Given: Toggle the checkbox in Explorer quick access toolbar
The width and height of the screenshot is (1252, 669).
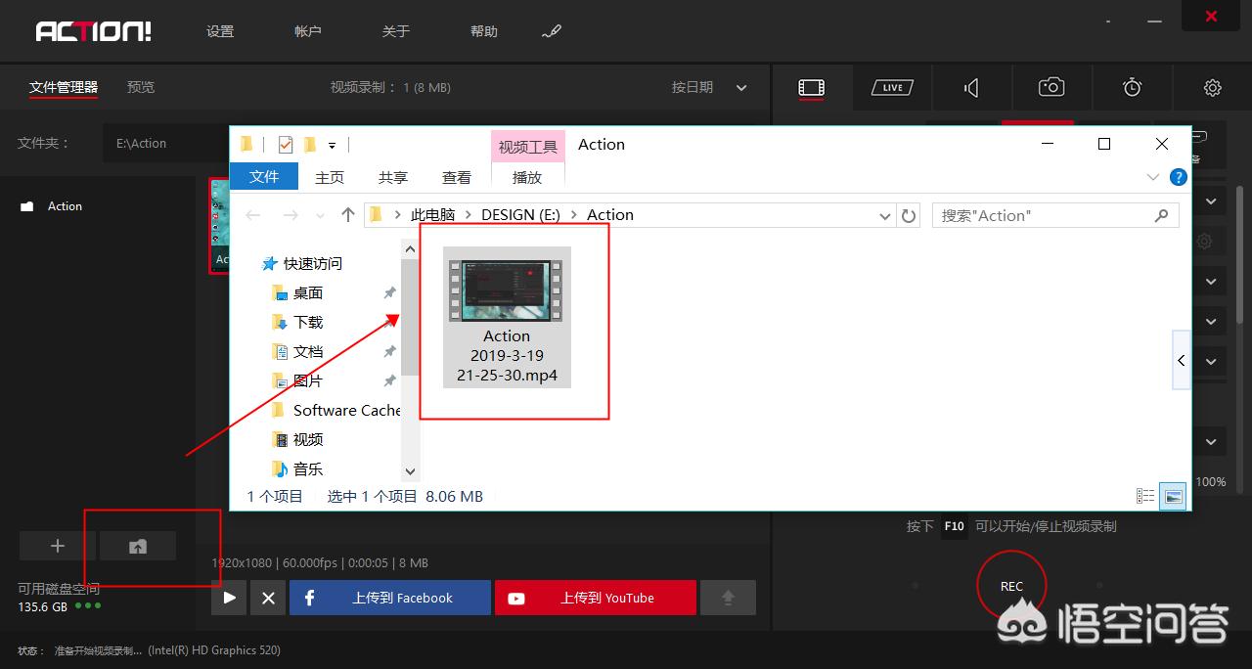Looking at the screenshot, I should [285, 144].
